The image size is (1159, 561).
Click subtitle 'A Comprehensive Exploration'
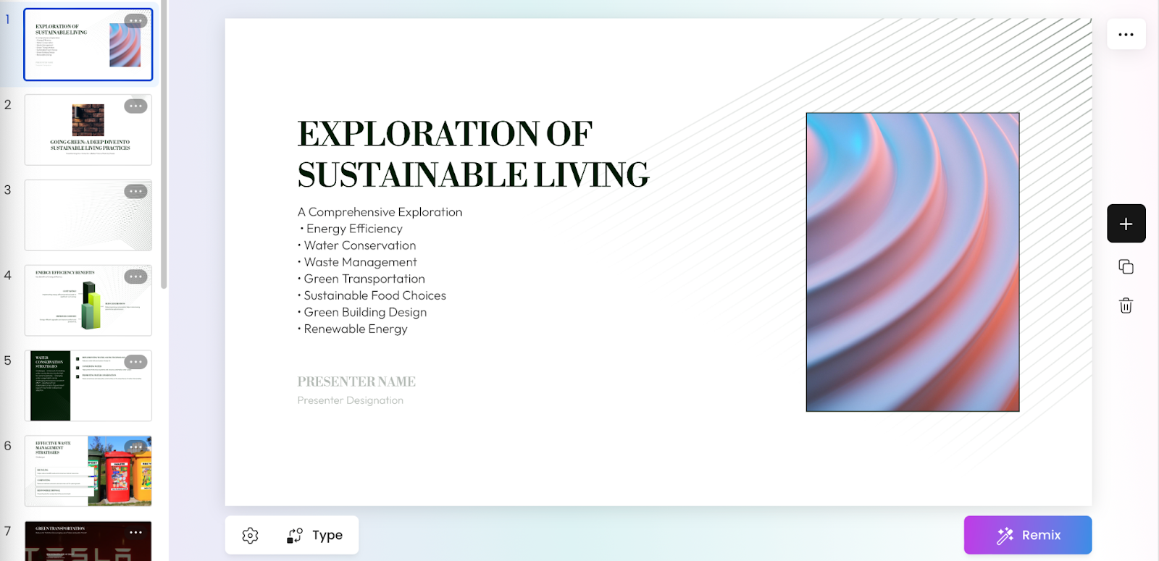(380, 212)
